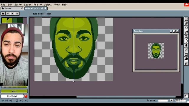
Task: Click the 500.0% zoom field
Action: click(x=180, y=100)
